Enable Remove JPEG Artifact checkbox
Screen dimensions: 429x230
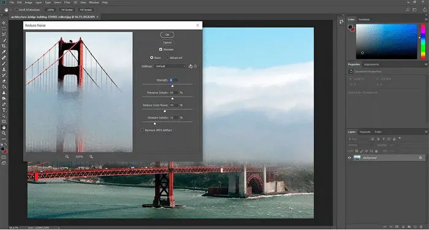(x=142, y=130)
